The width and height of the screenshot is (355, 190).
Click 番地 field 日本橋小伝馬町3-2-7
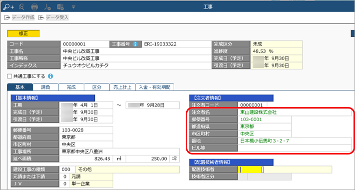[294, 141]
